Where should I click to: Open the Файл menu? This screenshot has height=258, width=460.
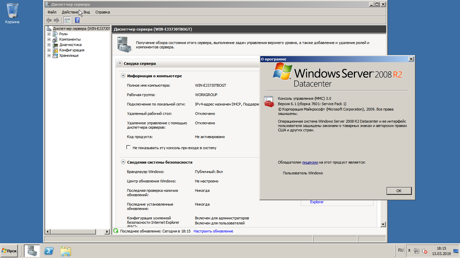pos(52,12)
